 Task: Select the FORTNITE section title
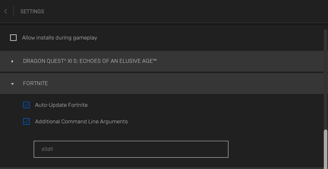[35, 84]
